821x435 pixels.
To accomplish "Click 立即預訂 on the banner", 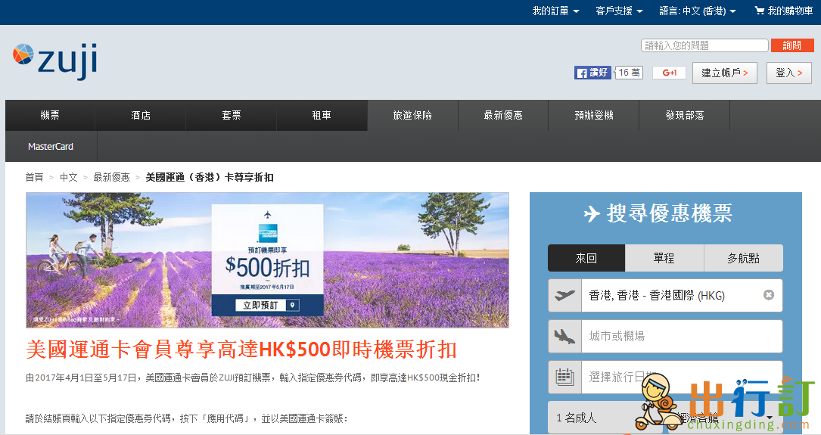I will 267,305.
